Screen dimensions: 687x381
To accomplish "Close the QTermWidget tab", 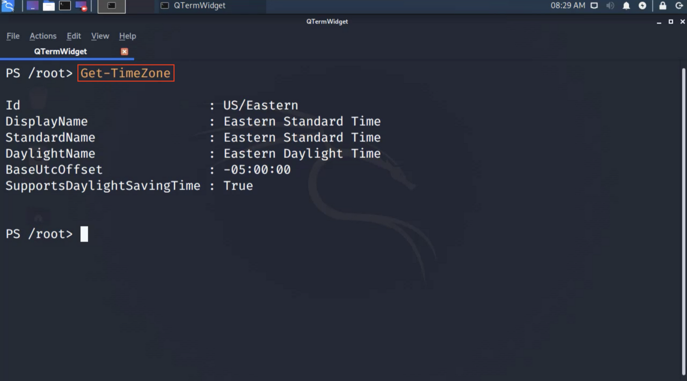I will (124, 51).
